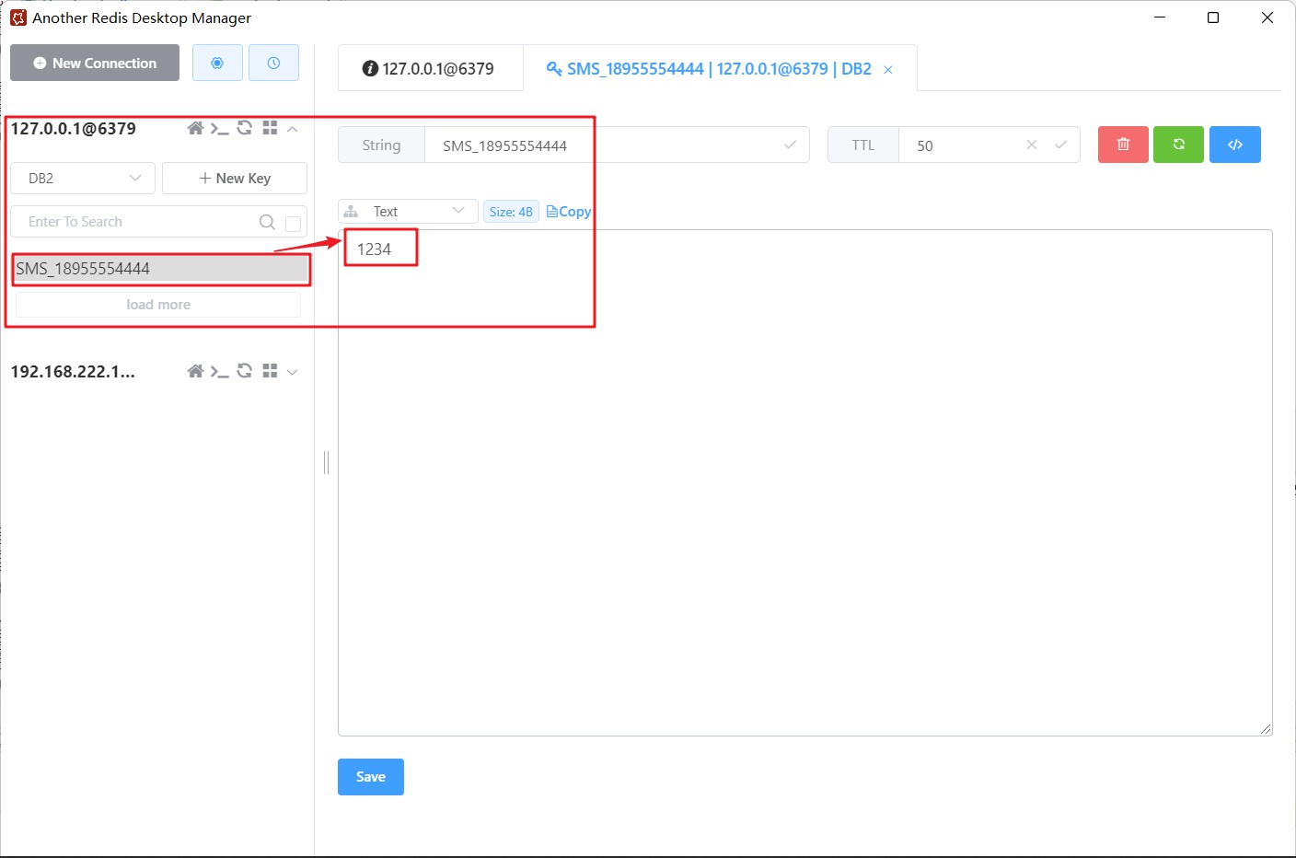Collapse the 127.0.0.1@6379 connection
Screen dimensions: 1296x858
(293, 129)
